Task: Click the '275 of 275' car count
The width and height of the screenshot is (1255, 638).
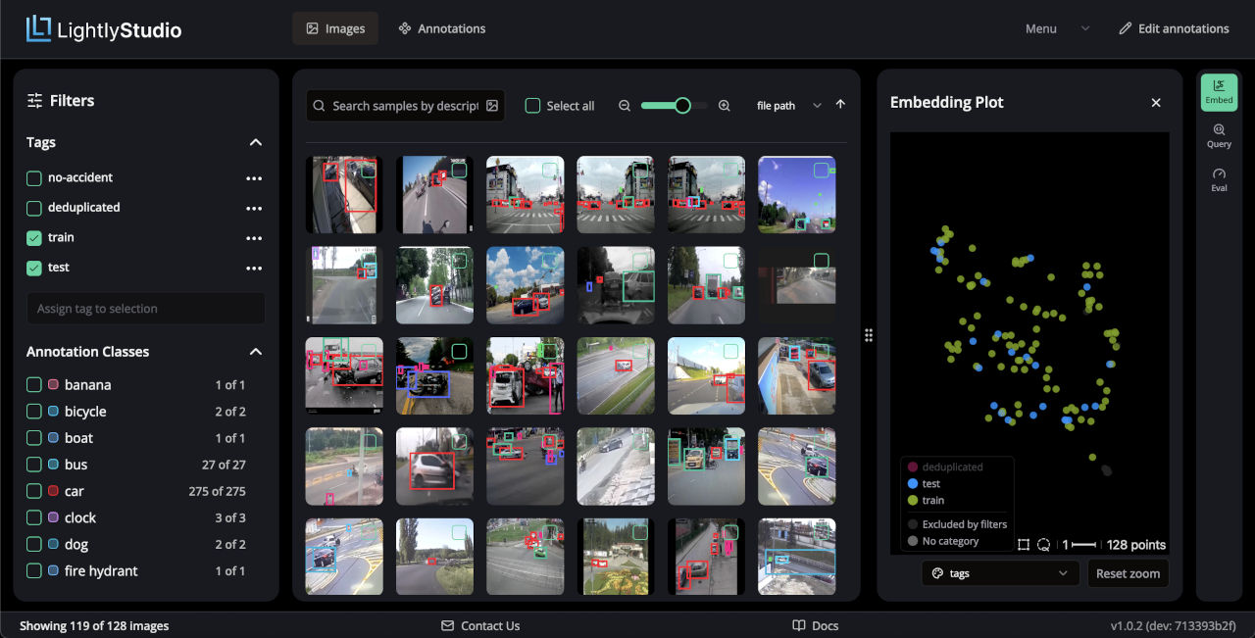Action: click(x=217, y=491)
